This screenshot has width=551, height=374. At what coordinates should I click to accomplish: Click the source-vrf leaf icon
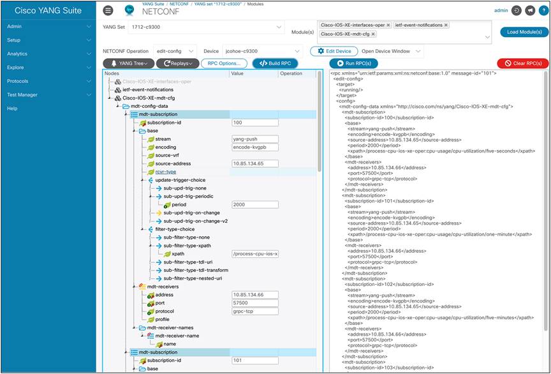[151, 156]
